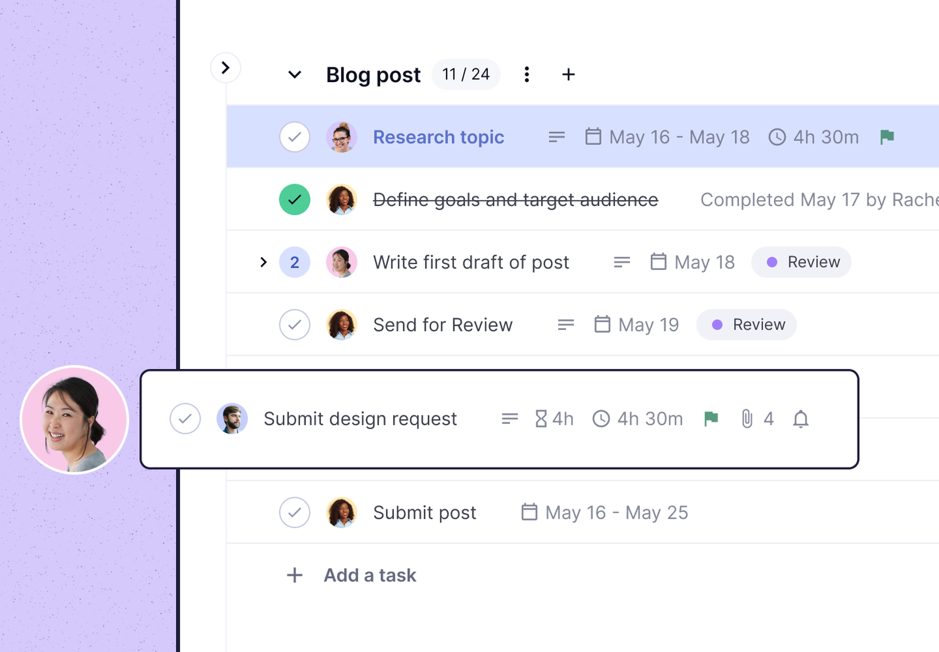939x652 pixels.
Task: Click the flag icon on Submit design request
Action: [x=711, y=418]
